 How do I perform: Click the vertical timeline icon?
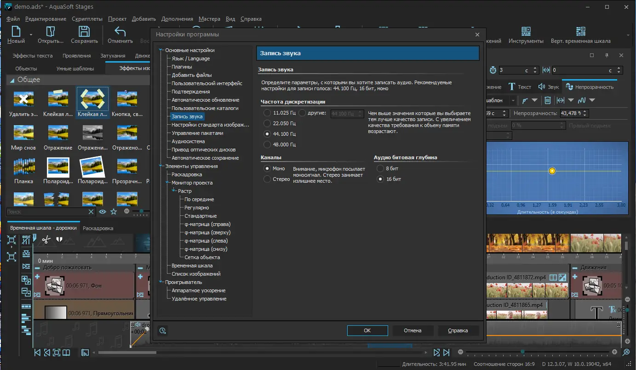point(580,32)
